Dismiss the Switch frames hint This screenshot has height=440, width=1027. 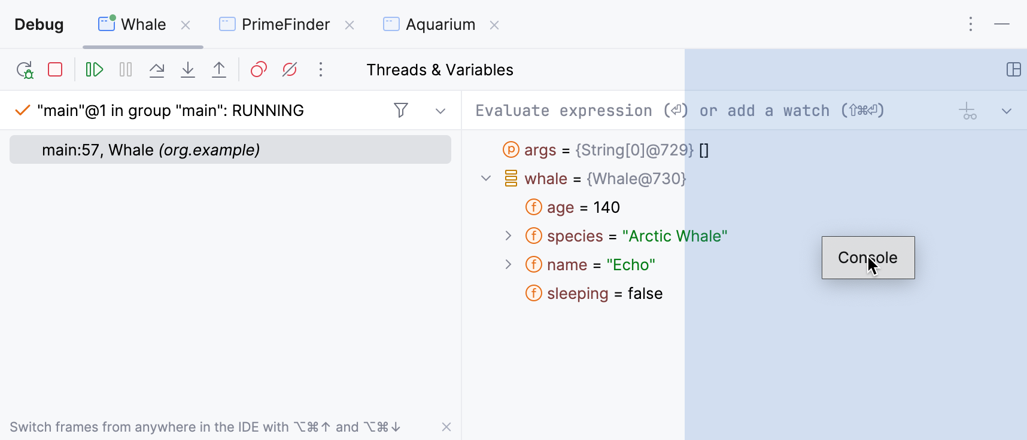tap(446, 427)
